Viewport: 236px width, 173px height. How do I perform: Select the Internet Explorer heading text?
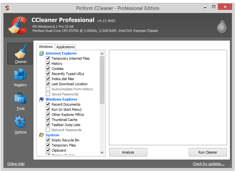coord(61,53)
